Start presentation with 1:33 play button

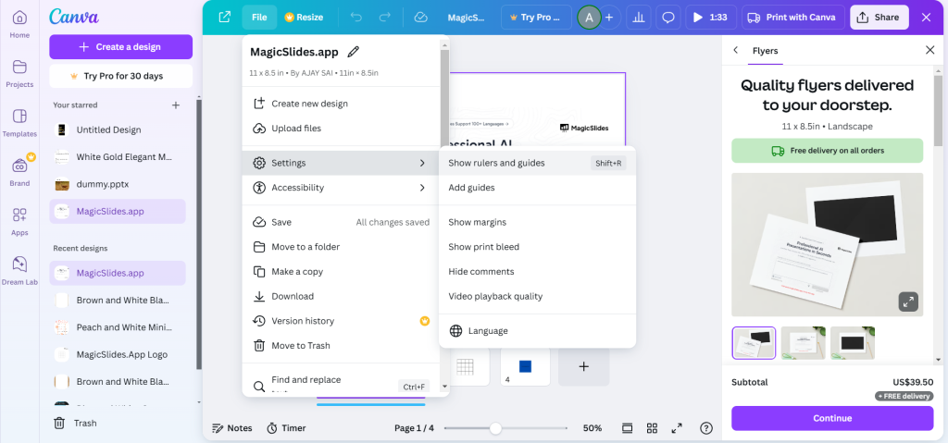point(710,18)
